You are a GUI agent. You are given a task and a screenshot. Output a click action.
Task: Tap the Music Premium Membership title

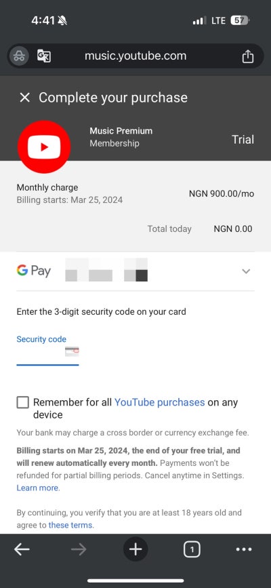(121, 137)
